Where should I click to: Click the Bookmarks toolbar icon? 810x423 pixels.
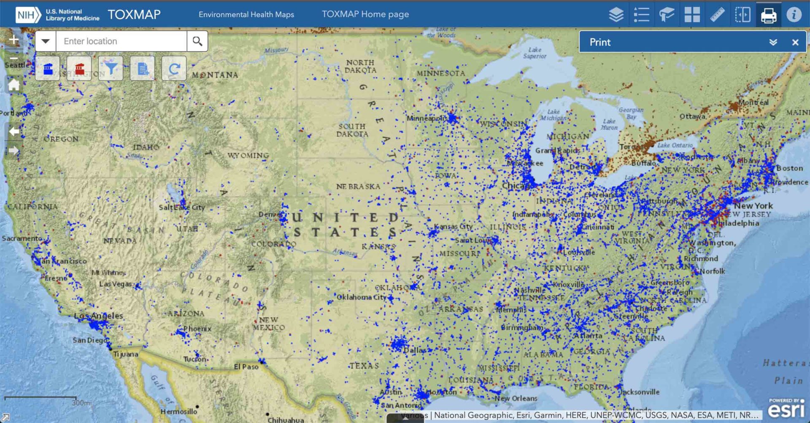(x=667, y=14)
